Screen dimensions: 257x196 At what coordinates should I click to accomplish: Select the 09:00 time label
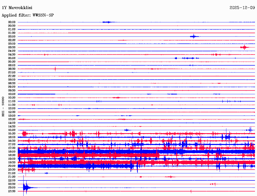(x=12, y=87)
